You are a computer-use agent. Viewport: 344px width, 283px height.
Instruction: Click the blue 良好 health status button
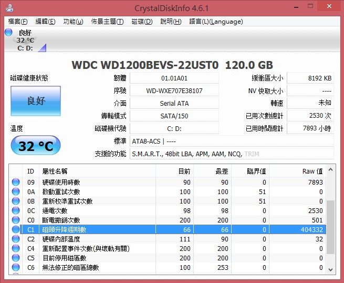tap(36, 101)
